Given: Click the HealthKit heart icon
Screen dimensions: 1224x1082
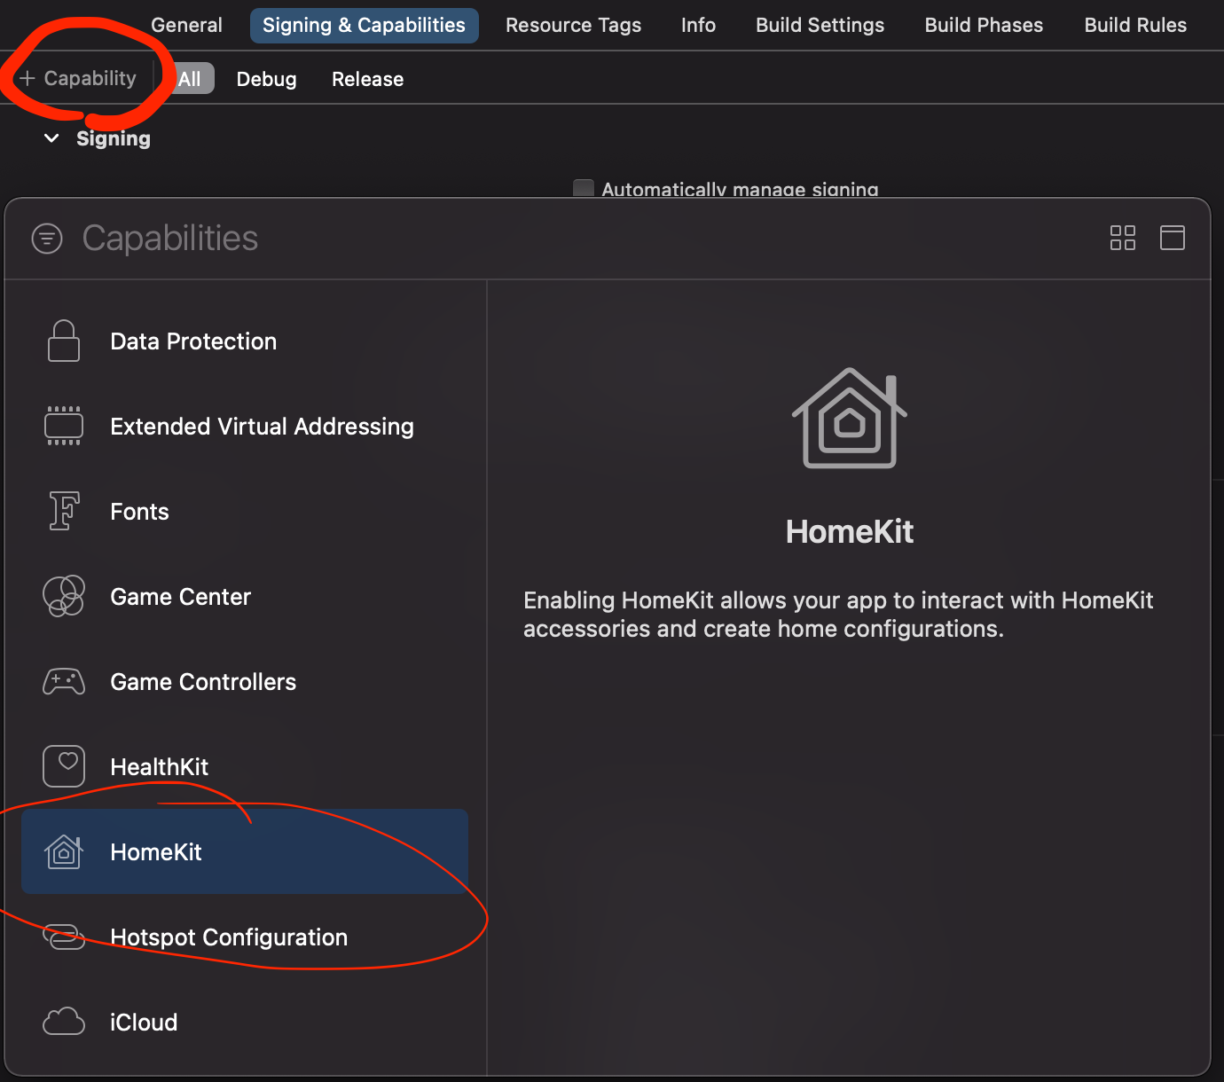Looking at the screenshot, I should (64, 766).
